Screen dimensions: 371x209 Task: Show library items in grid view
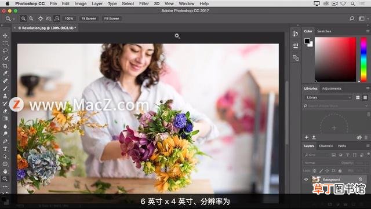tap(358, 97)
